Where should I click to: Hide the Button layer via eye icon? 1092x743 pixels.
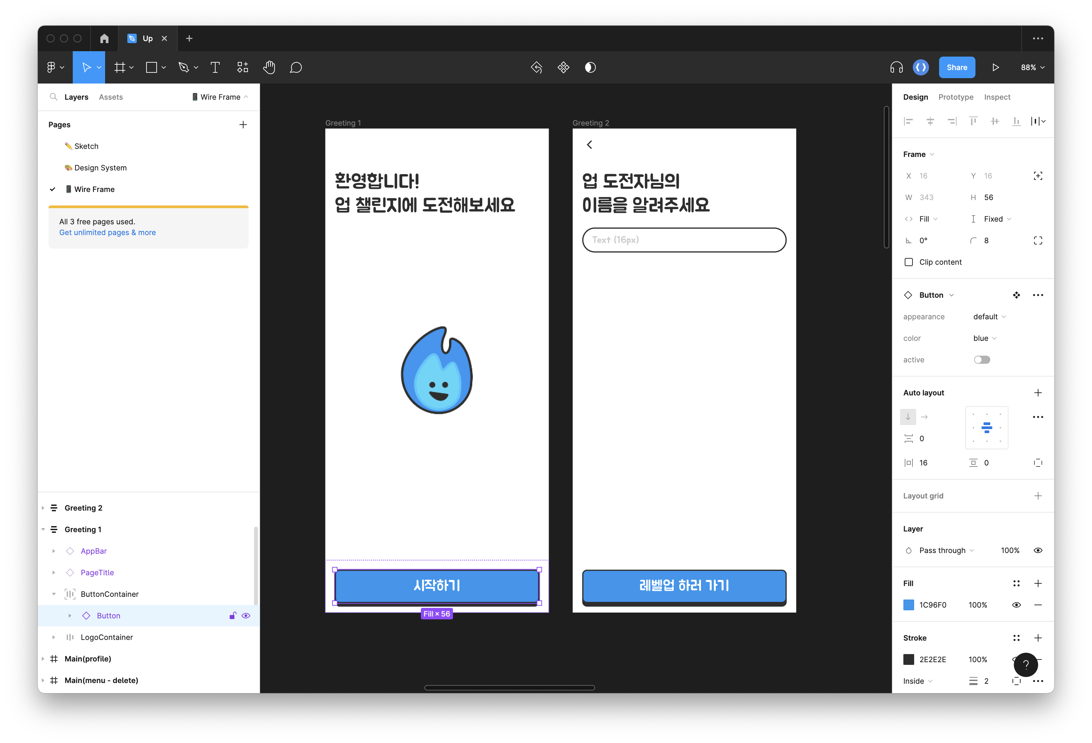pos(246,615)
